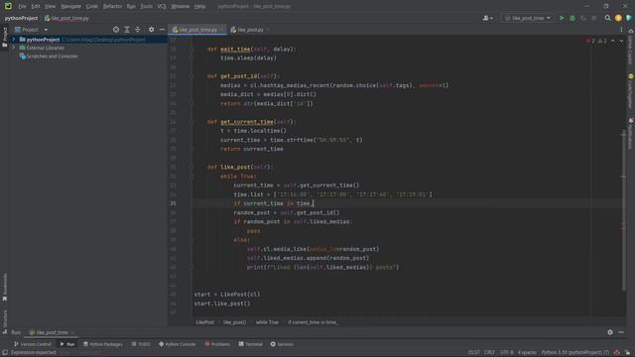Click the like_post_time.py navigation bar crumb
Screen dimensions: 635x357
(66, 18)
